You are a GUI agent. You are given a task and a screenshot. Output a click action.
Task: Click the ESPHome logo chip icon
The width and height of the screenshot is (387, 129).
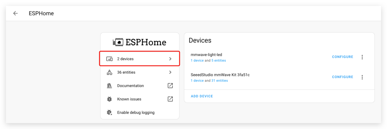point(118,42)
